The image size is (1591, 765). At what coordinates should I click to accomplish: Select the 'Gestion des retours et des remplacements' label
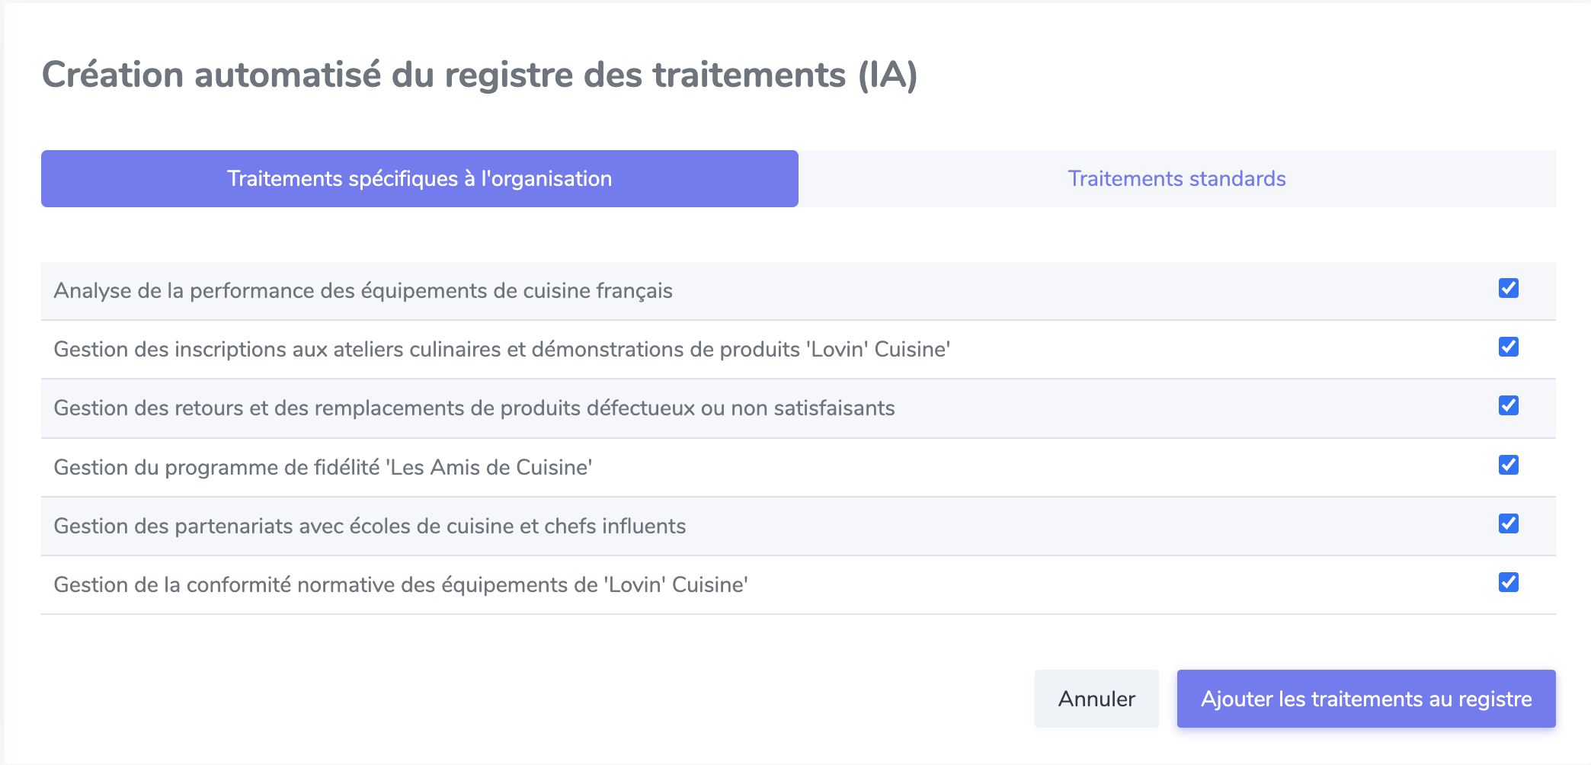click(x=474, y=408)
